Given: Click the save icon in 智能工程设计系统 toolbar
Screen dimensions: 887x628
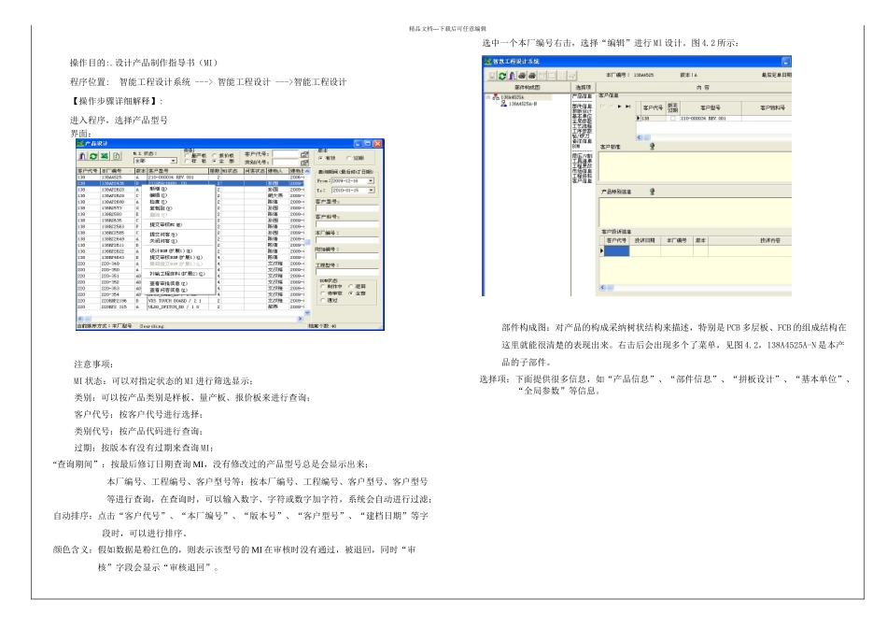Looking at the screenshot, I should click(491, 76).
